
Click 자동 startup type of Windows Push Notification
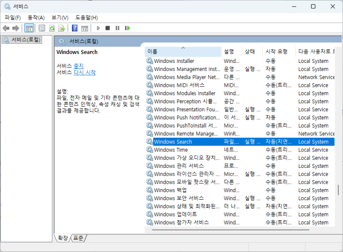click(x=271, y=117)
